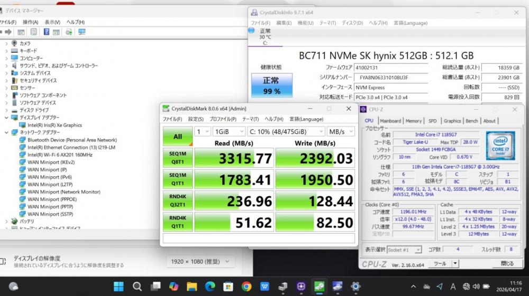Open File Explorer from the taskbar
This screenshot has height=296, width=529.
tap(191, 287)
